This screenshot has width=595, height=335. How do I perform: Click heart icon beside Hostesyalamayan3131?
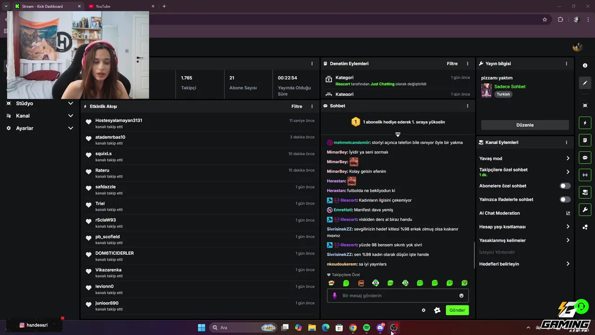[89, 122]
